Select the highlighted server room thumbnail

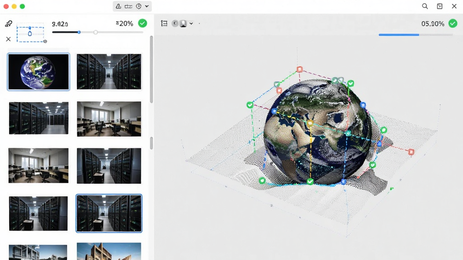[109, 213]
